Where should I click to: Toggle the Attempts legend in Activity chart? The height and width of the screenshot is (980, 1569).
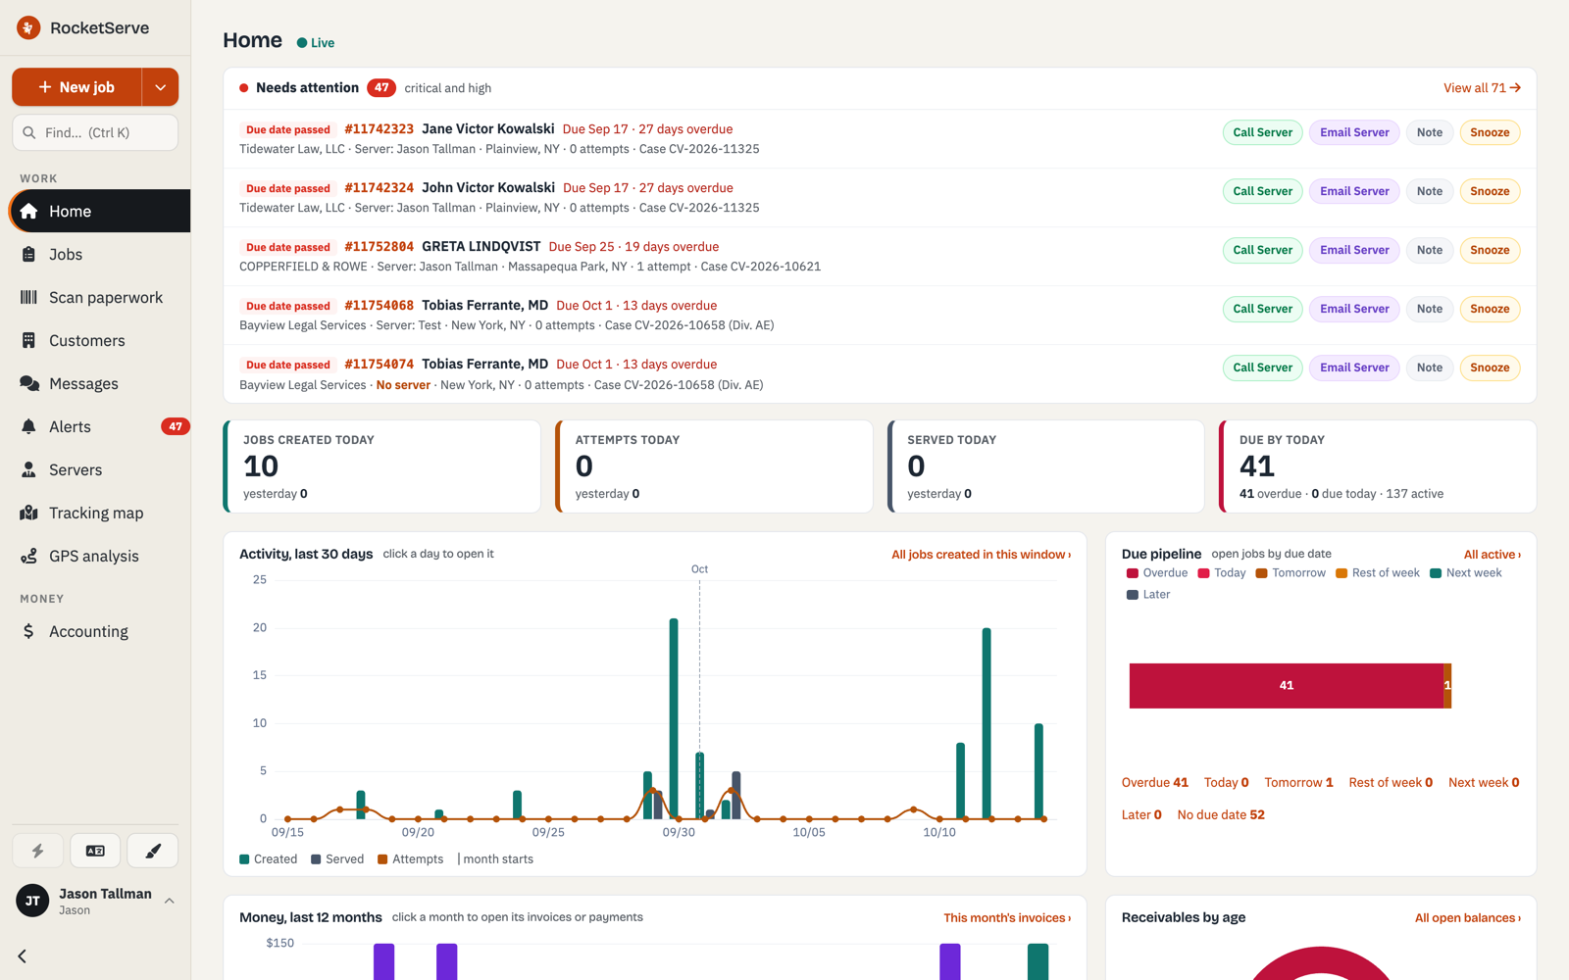coord(411,859)
